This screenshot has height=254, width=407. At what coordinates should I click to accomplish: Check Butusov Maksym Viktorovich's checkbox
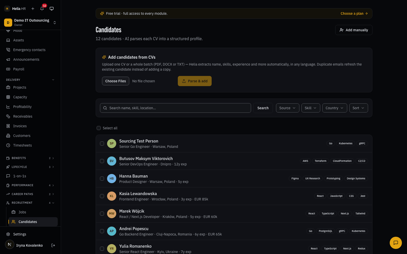[102, 161]
